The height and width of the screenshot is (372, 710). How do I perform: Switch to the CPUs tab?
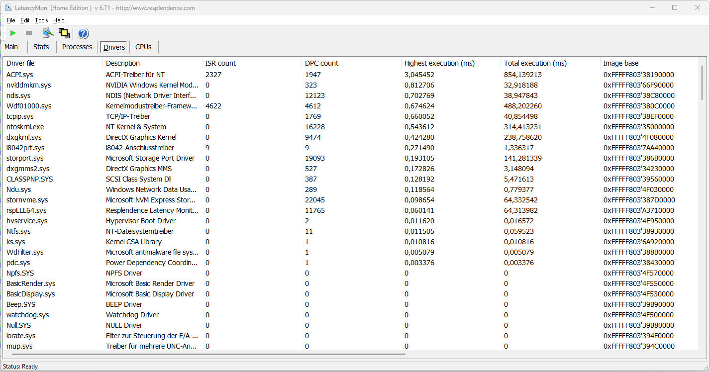click(143, 47)
